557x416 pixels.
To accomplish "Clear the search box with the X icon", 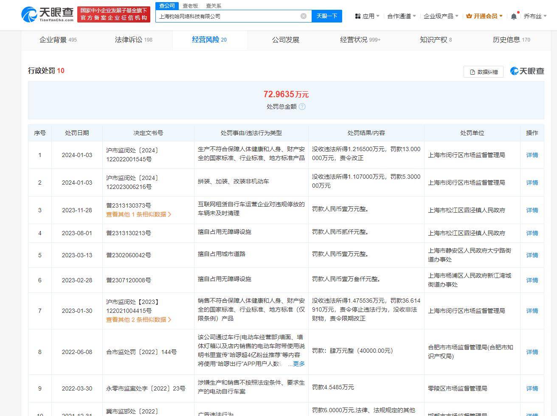I will point(304,16).
